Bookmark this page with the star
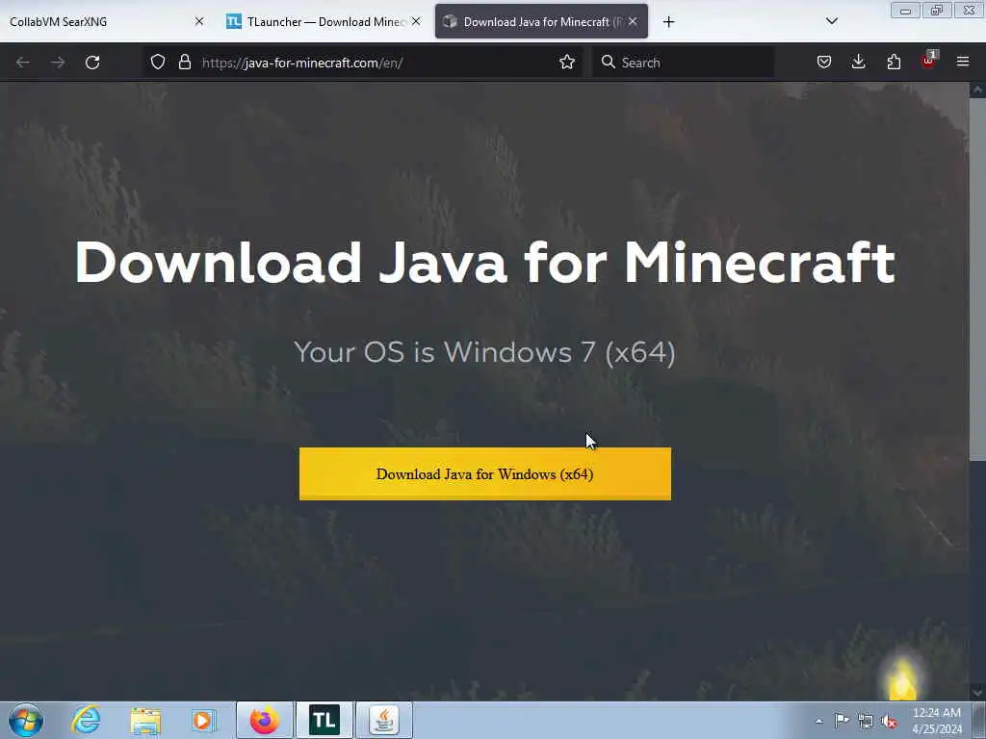This screenshot has width=986, height=739. click(566, 63)
